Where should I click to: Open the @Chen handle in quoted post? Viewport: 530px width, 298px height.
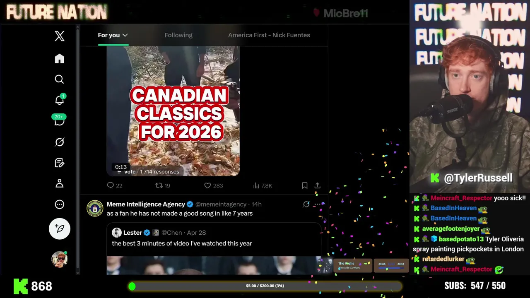click(x=171, y=233)
